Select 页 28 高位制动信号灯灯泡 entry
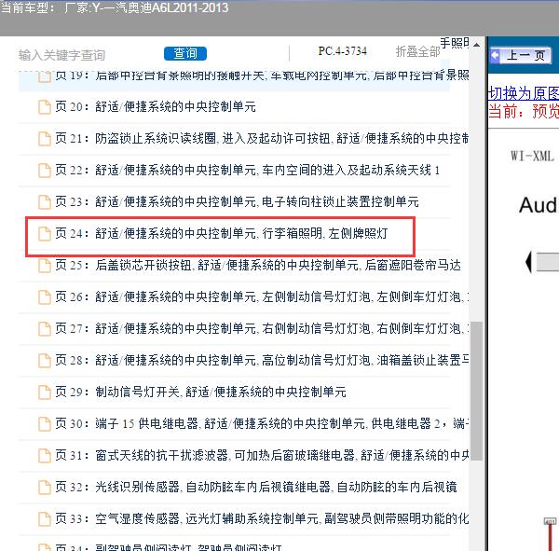The image size is (559, 551). [x=262, y=360]
